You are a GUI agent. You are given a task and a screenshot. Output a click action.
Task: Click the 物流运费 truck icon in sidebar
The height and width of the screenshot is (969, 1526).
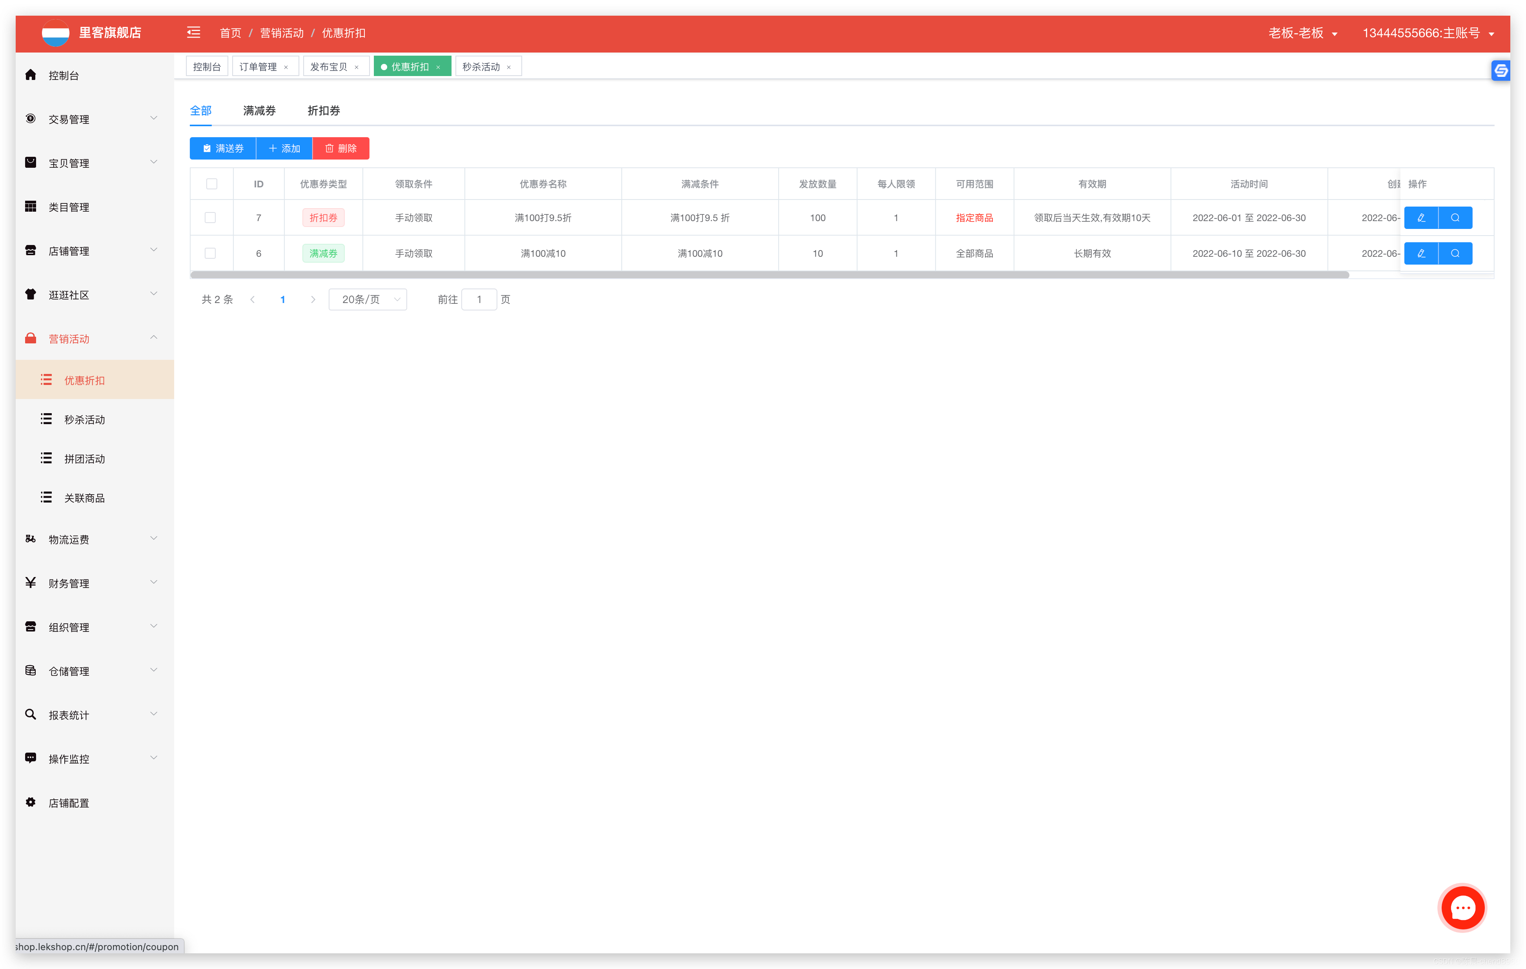coord(30,538)
